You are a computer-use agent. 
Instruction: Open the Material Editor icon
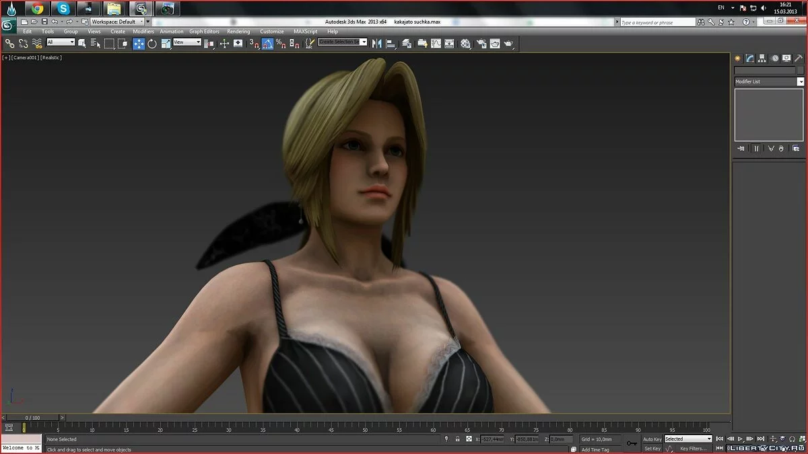(465, 44)
